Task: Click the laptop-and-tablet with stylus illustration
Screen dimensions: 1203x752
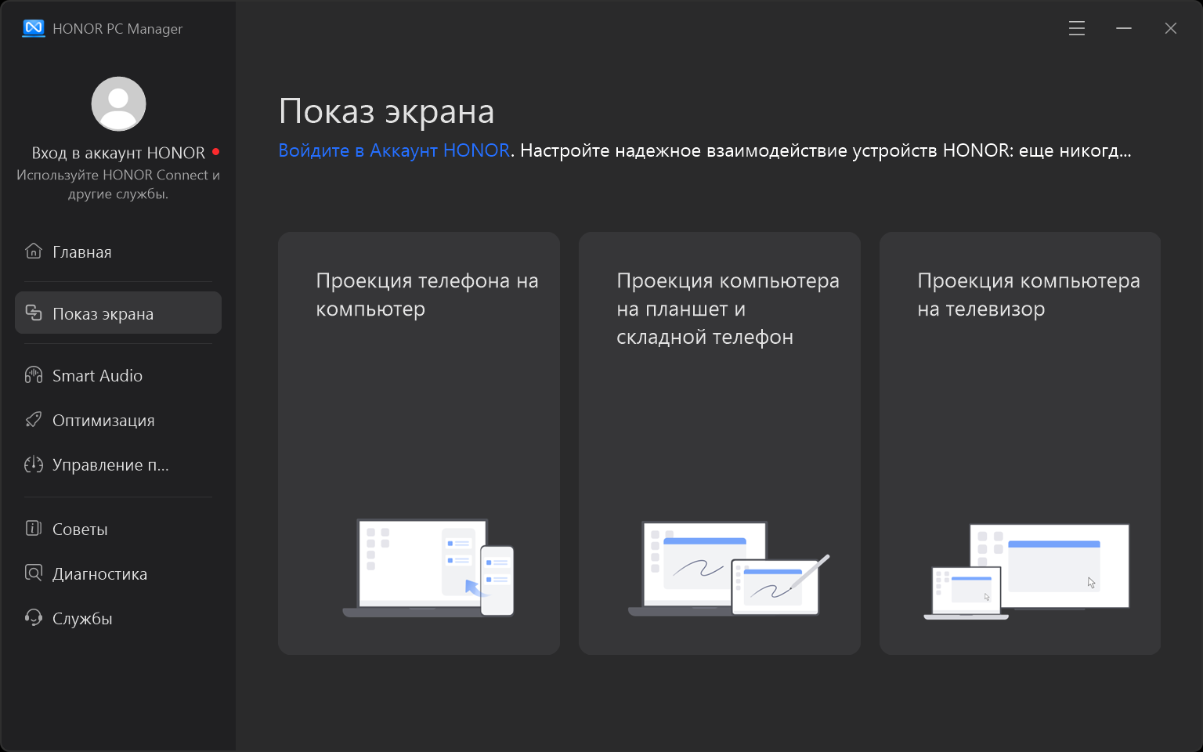Action: (729, 569)
